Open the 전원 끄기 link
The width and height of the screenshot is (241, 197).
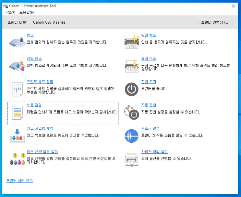point(149,82)
